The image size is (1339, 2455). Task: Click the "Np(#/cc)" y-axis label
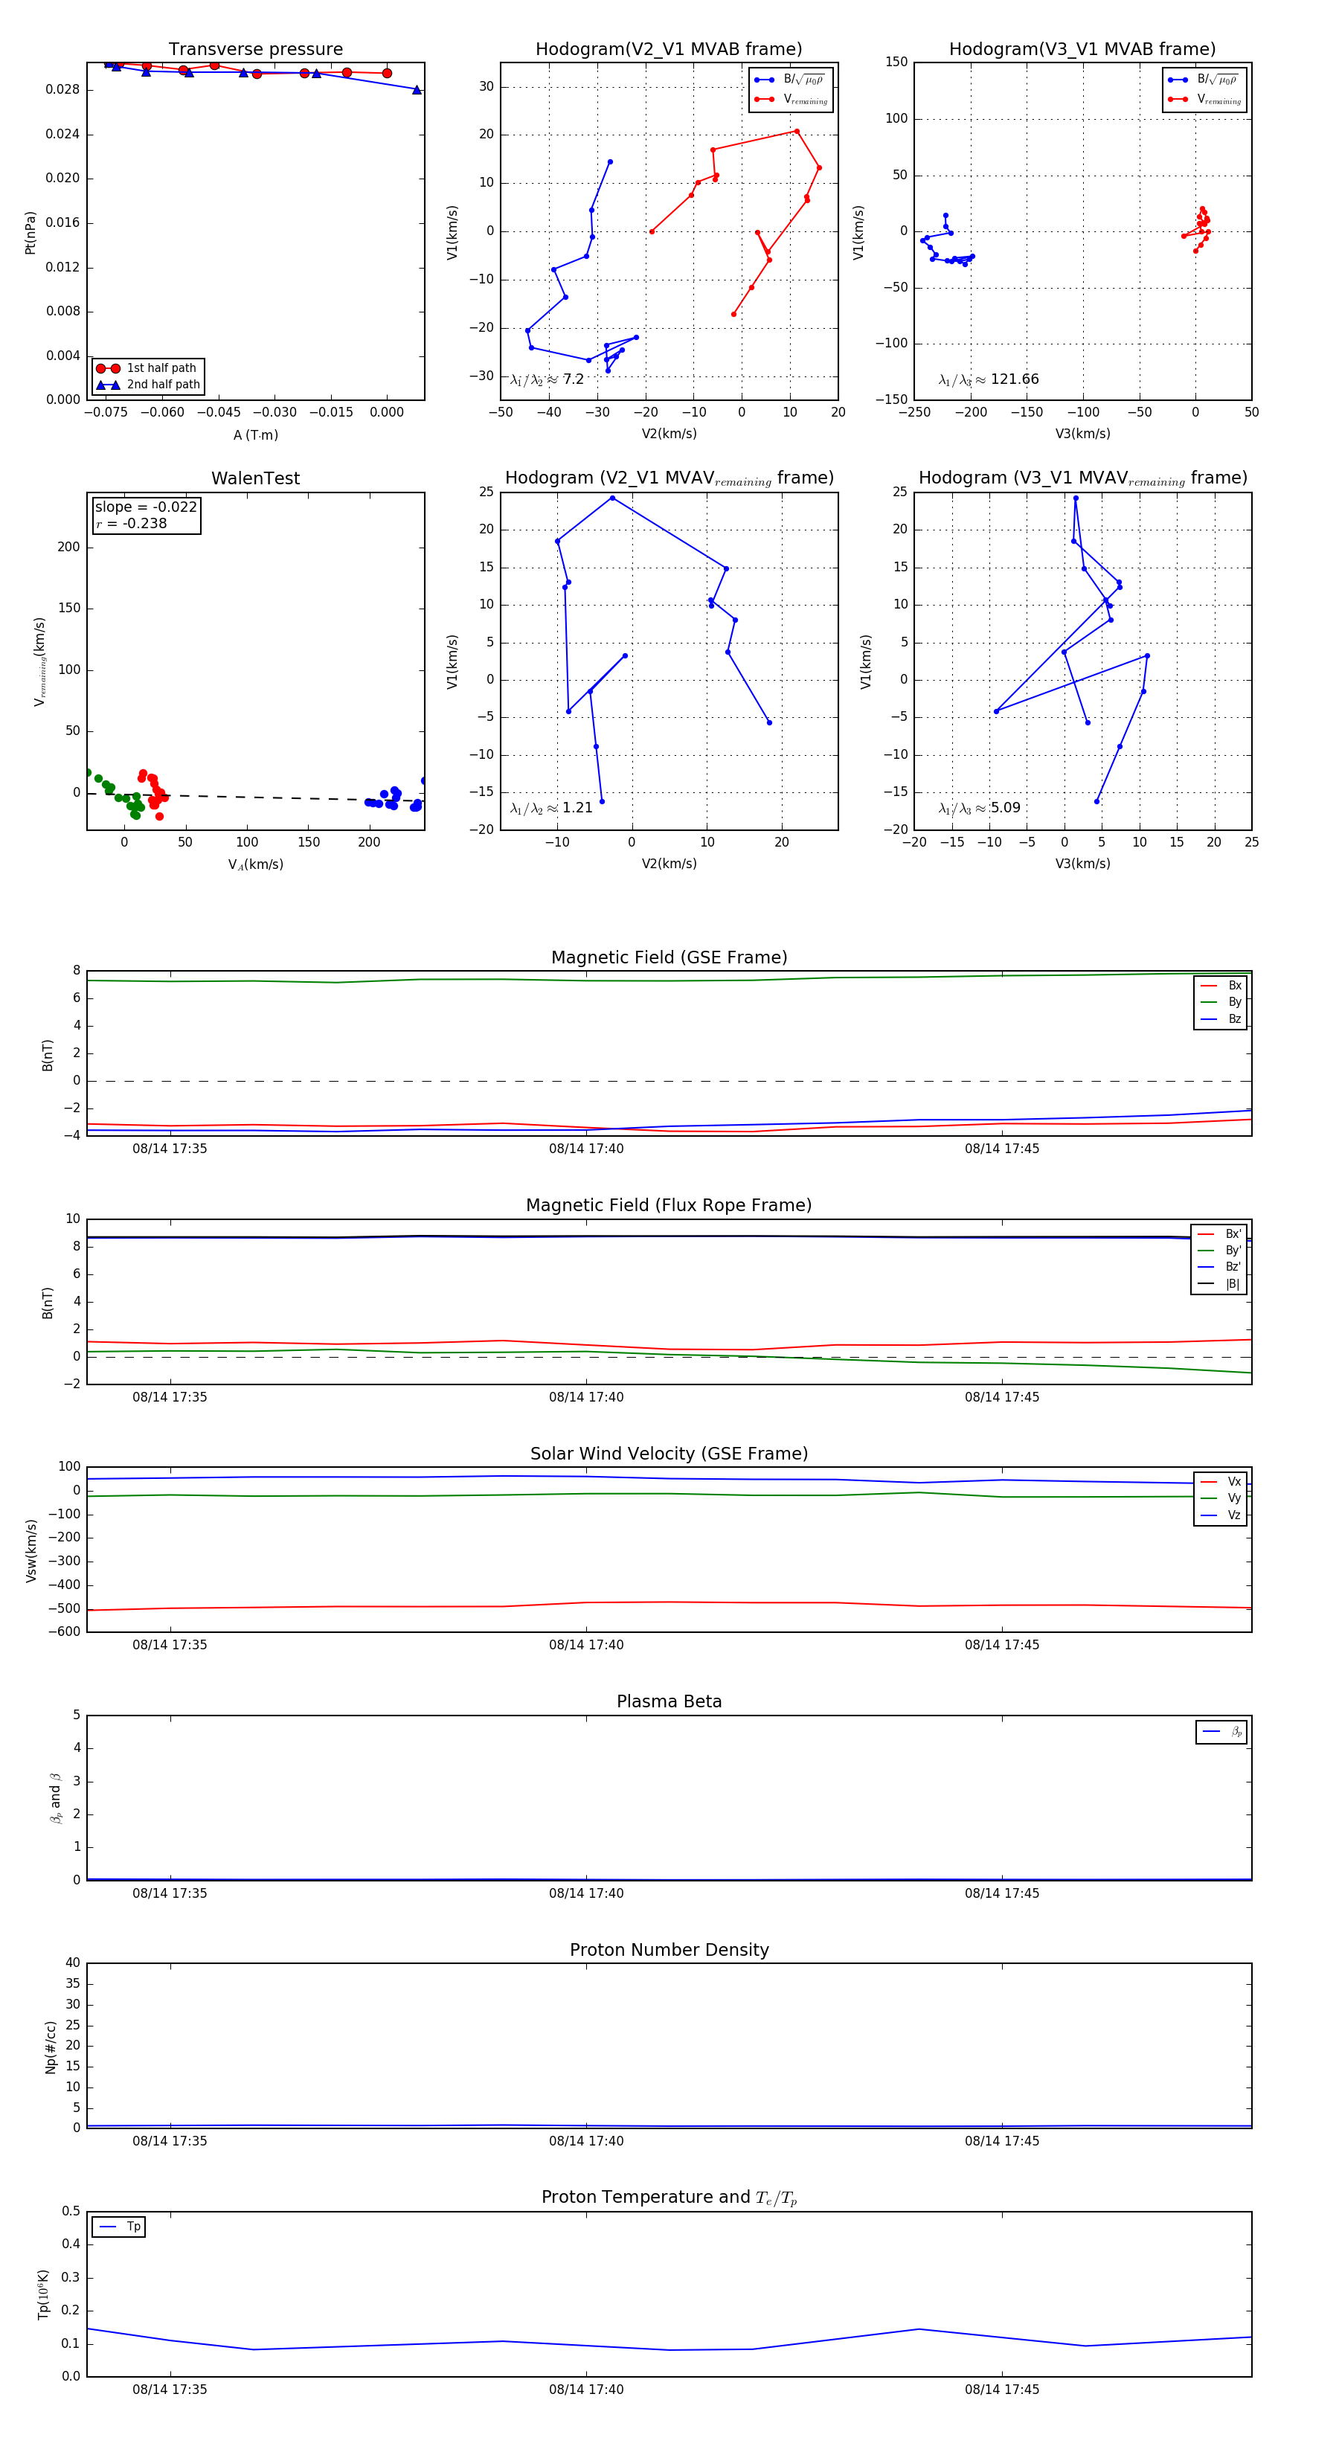tap(51, 2047)
